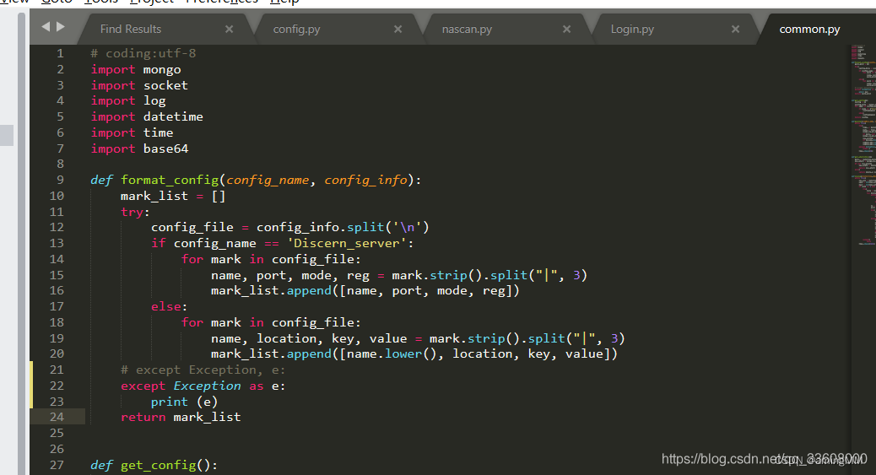876x475 pixels.
Task: Click the config_name parameter in the def line
Action: [x=268, y=180]
